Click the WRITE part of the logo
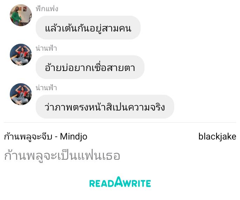The width and height of the screenshot is (240, 200). [x=137, y=184]
